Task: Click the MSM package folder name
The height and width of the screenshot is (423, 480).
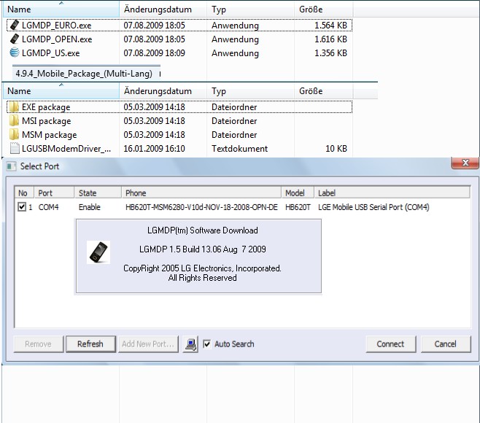Action: click(50, 135)
